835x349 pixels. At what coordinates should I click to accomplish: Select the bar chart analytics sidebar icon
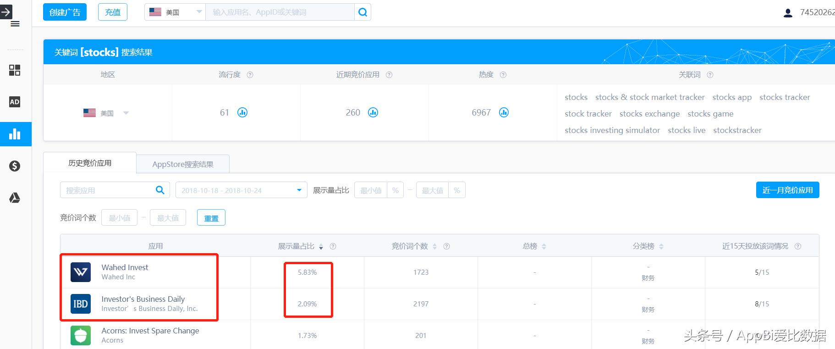point(15,134)
